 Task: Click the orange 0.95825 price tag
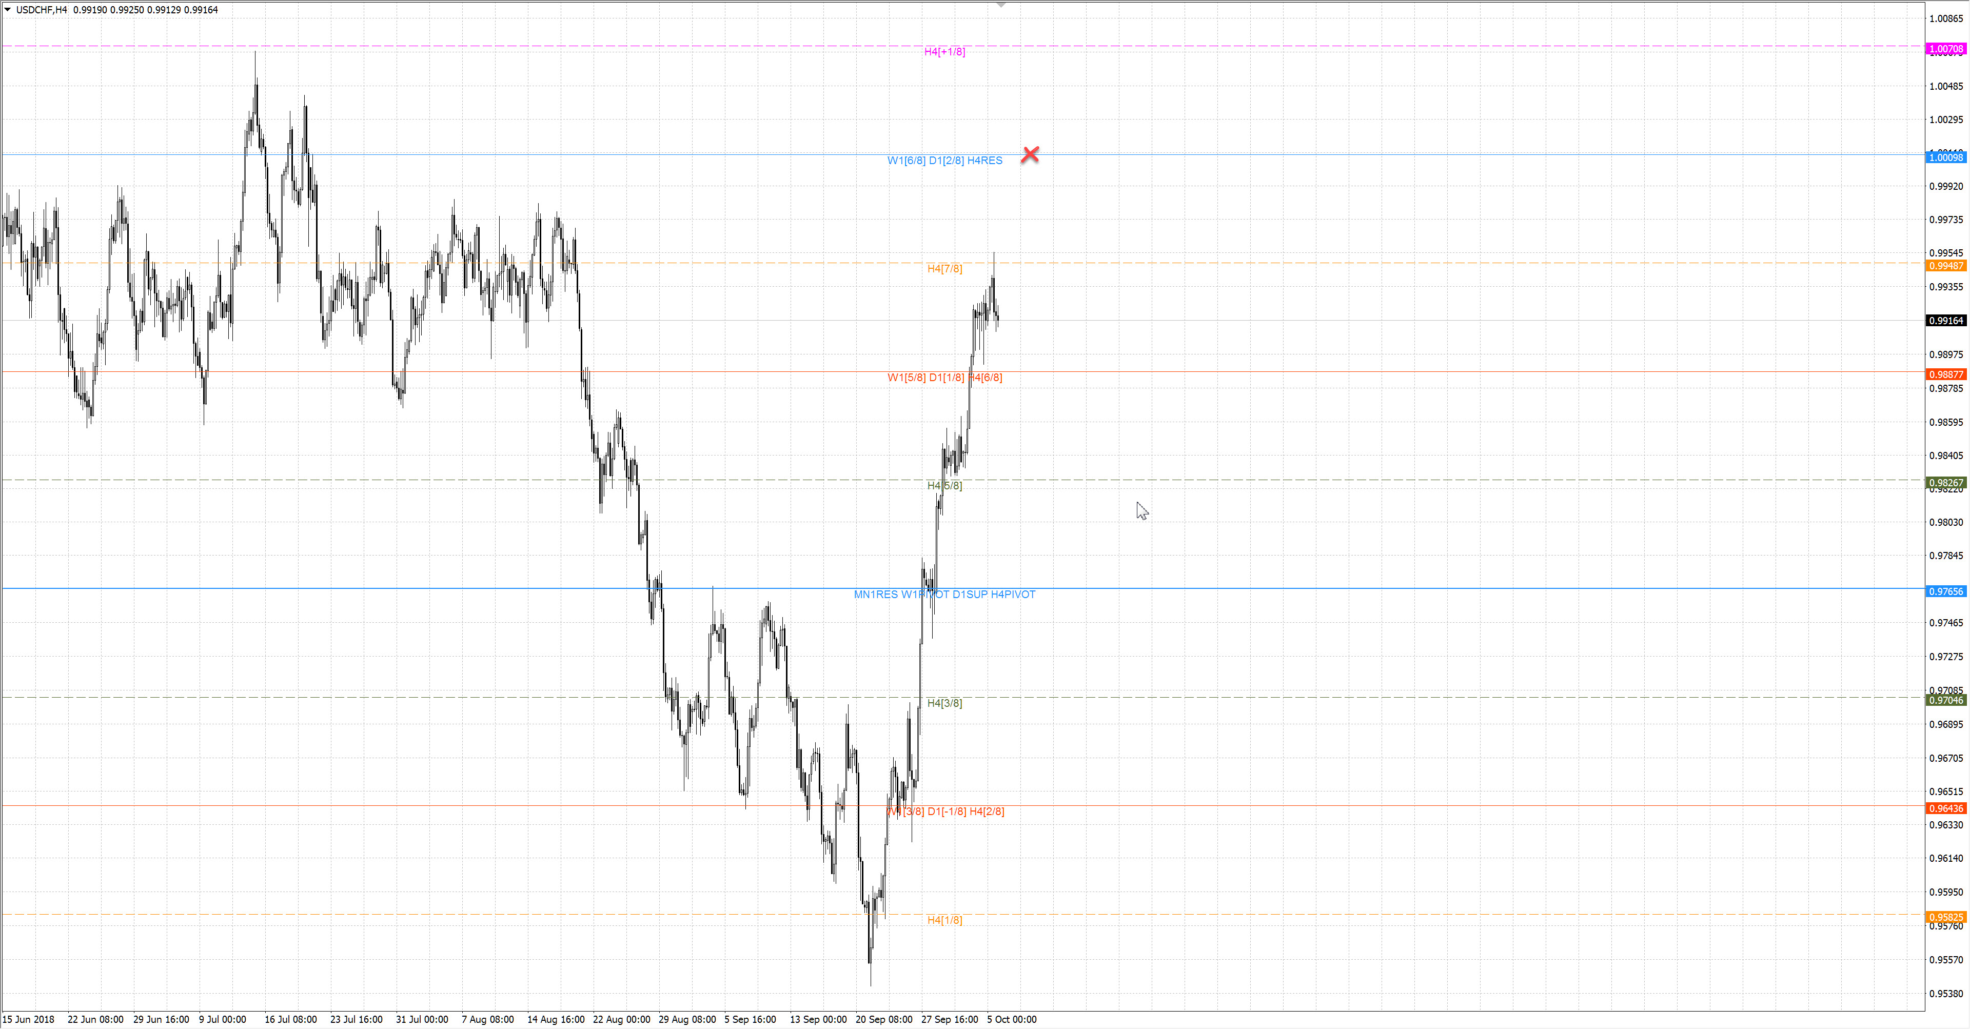(1945, 917)
